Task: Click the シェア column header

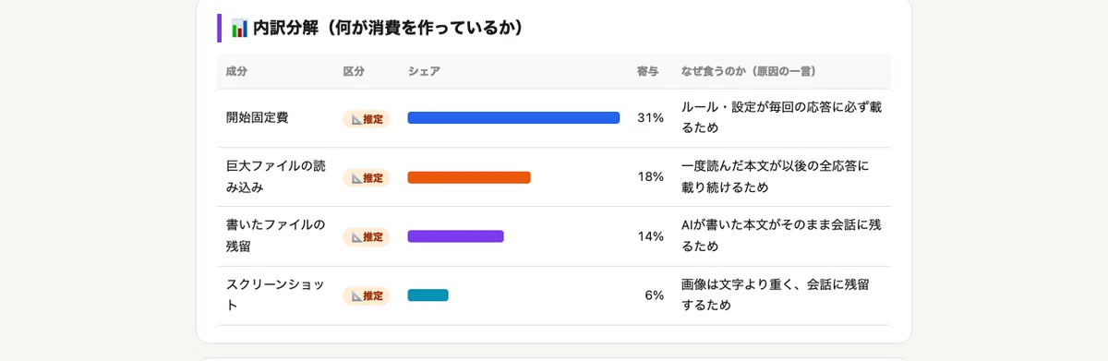Action: pos(424,71)
